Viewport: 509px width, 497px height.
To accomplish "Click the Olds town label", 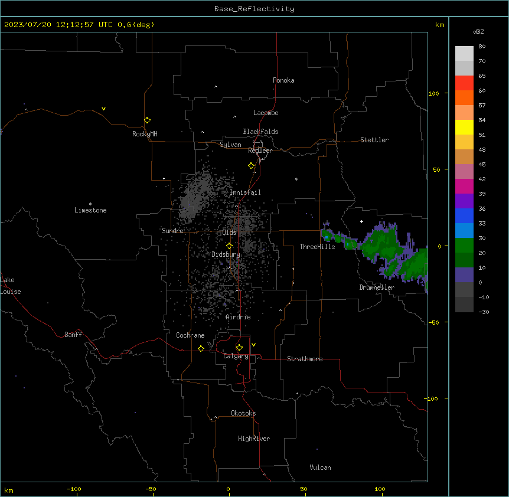I will point(229,233).
